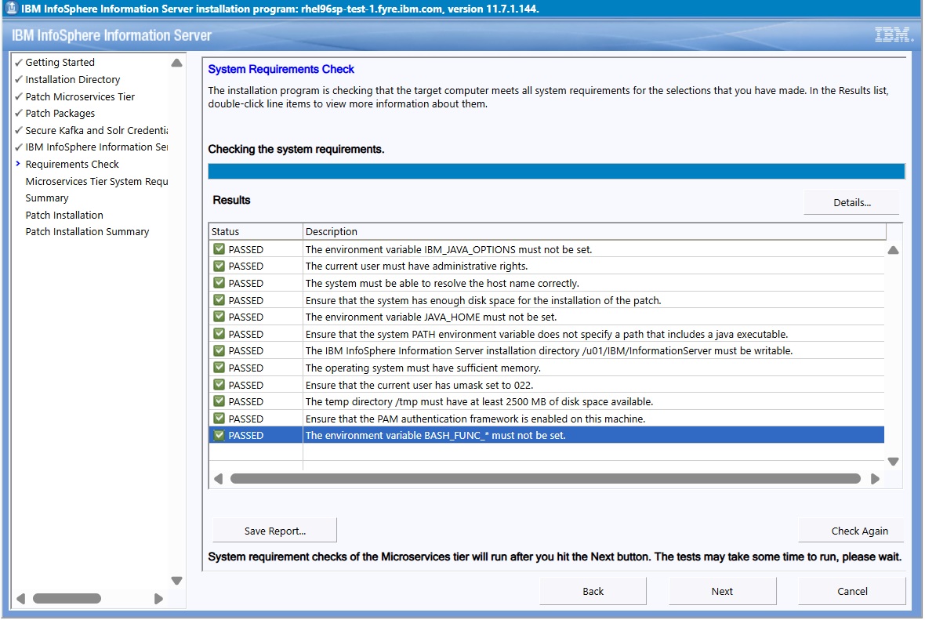925x620 pixels.
Task: Click sidebar scroll right arrow
Action: point(158,599)
